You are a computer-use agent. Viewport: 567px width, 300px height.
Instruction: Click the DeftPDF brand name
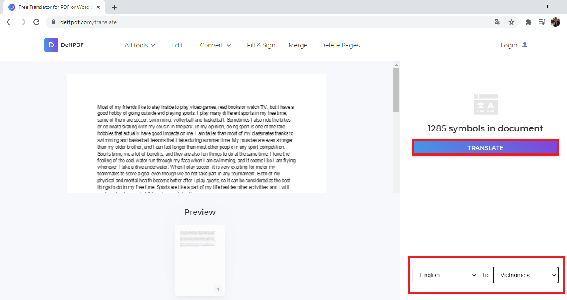tap(72, 45)
